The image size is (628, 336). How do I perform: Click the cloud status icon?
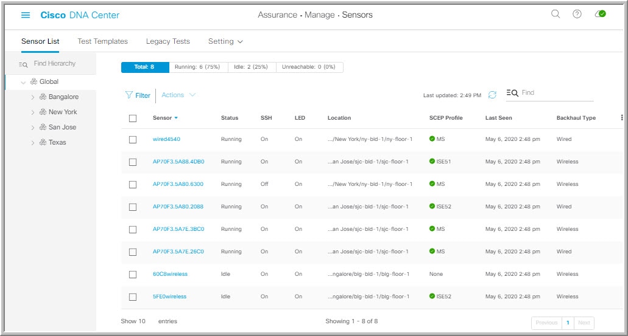600,15
